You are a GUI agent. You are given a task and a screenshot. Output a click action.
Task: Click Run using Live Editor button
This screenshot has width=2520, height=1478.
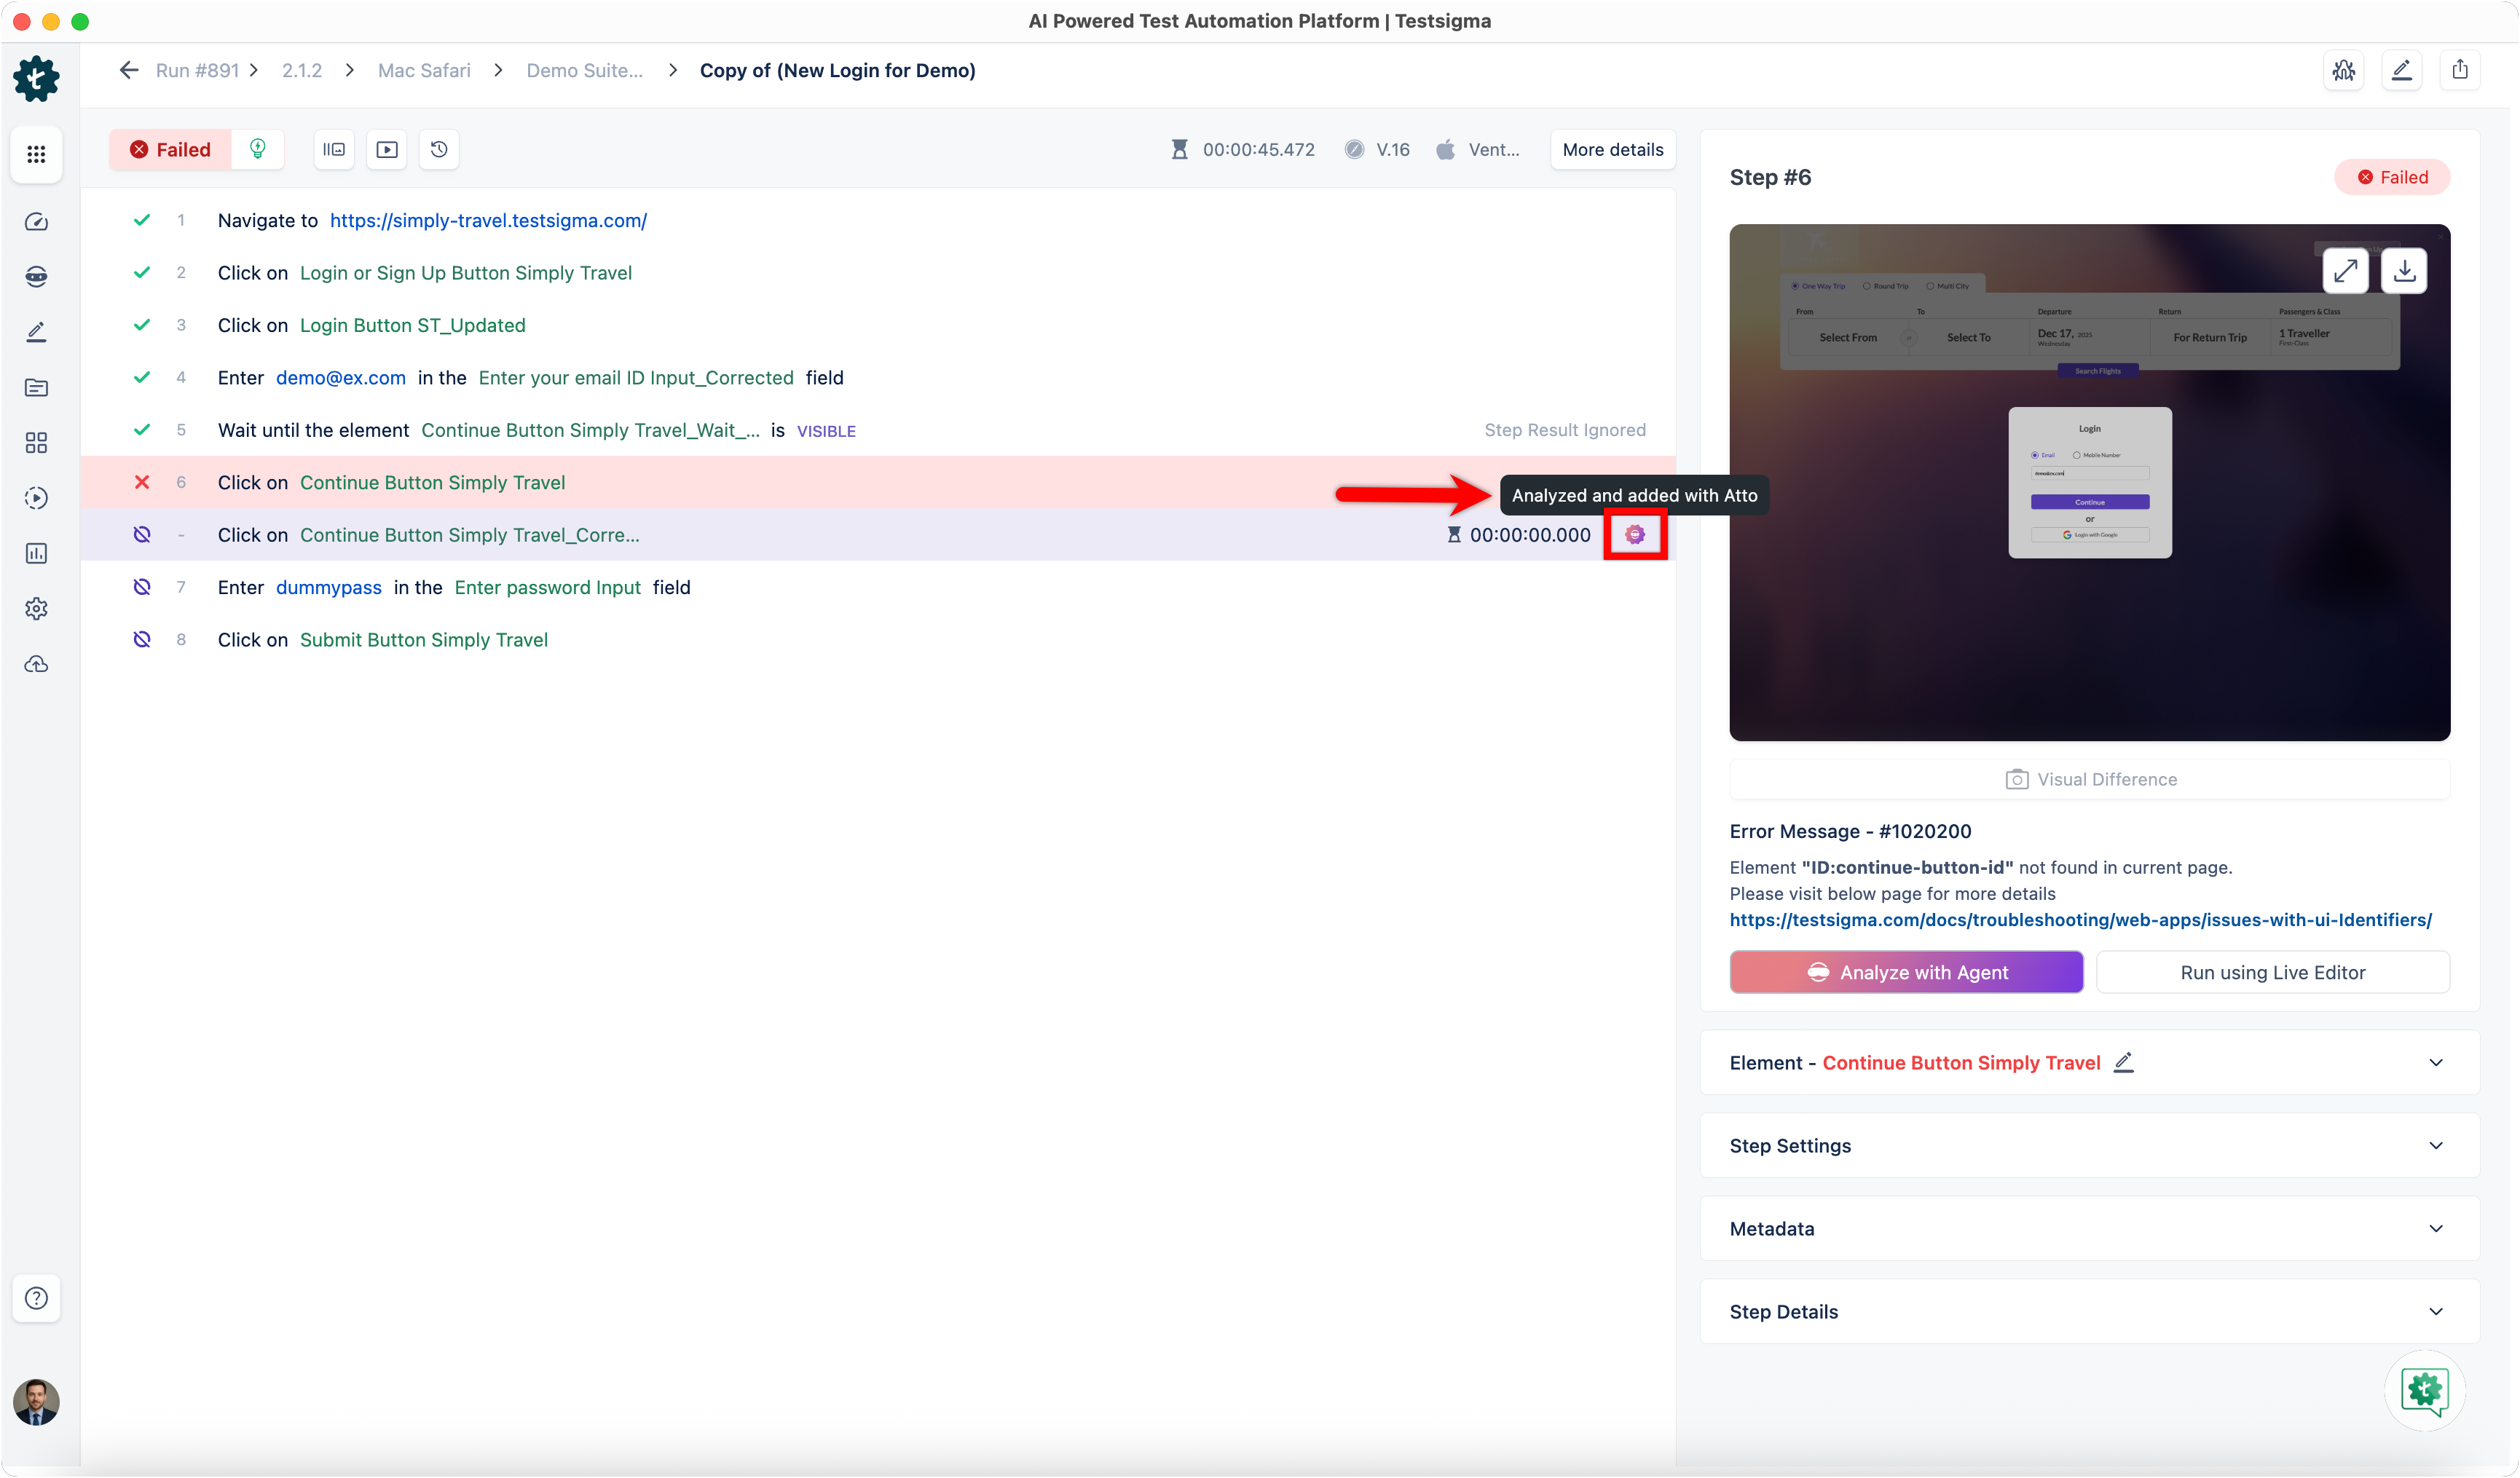point(2272,972)
